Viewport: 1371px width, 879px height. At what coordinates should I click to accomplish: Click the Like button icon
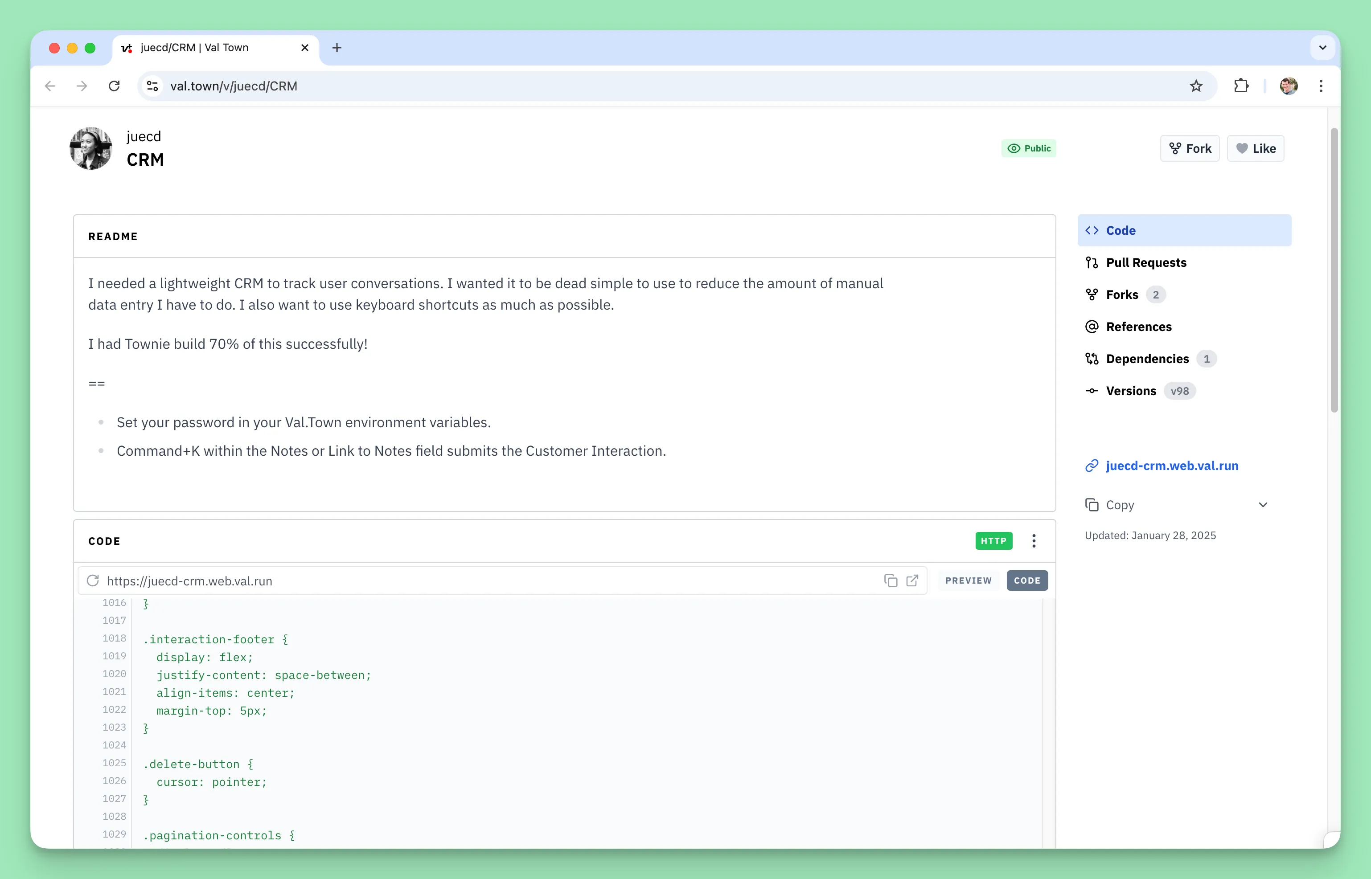click(x=1242, y=148)
